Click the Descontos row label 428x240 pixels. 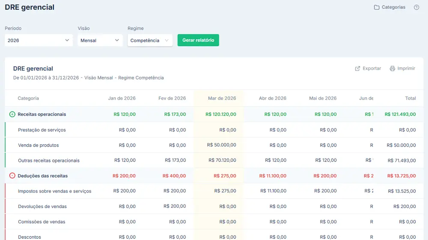30,237
